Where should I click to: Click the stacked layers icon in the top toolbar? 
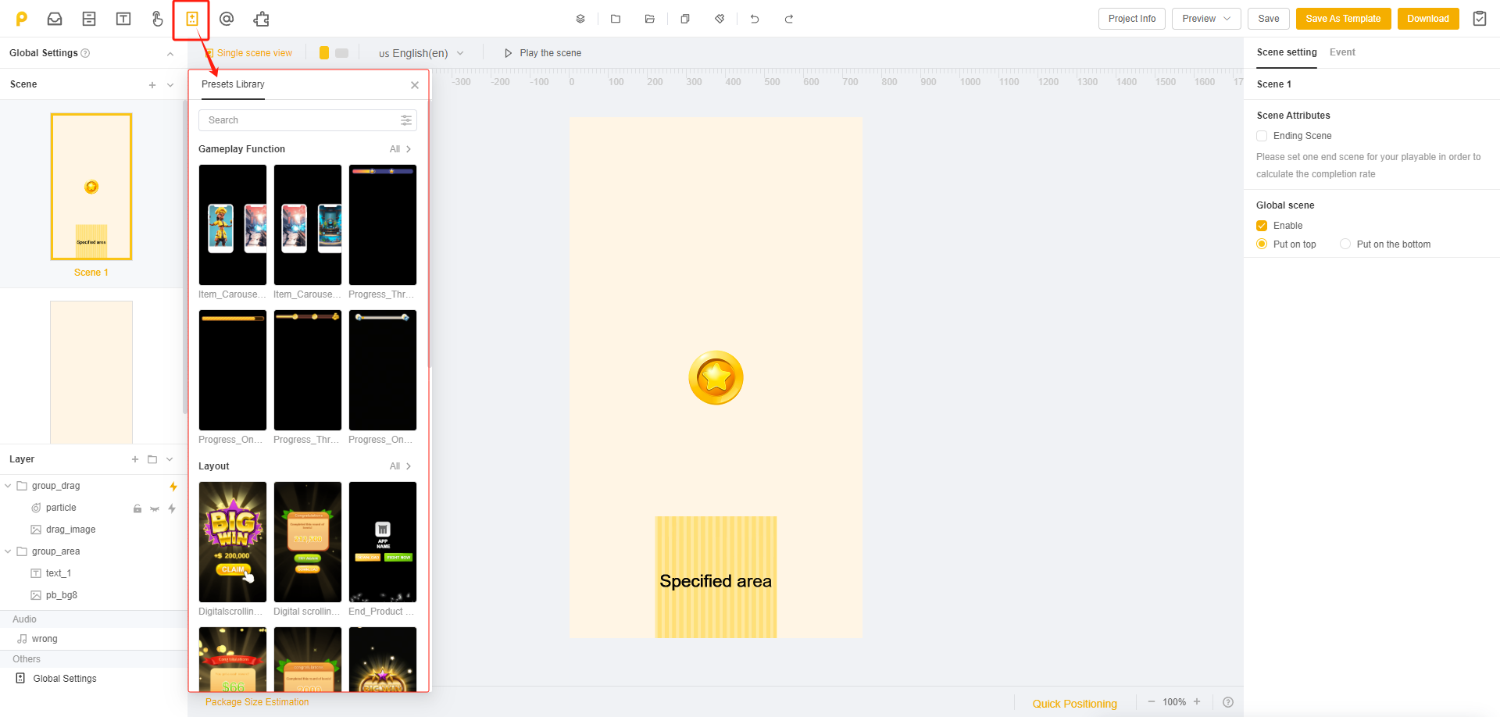tap(580, 19)
